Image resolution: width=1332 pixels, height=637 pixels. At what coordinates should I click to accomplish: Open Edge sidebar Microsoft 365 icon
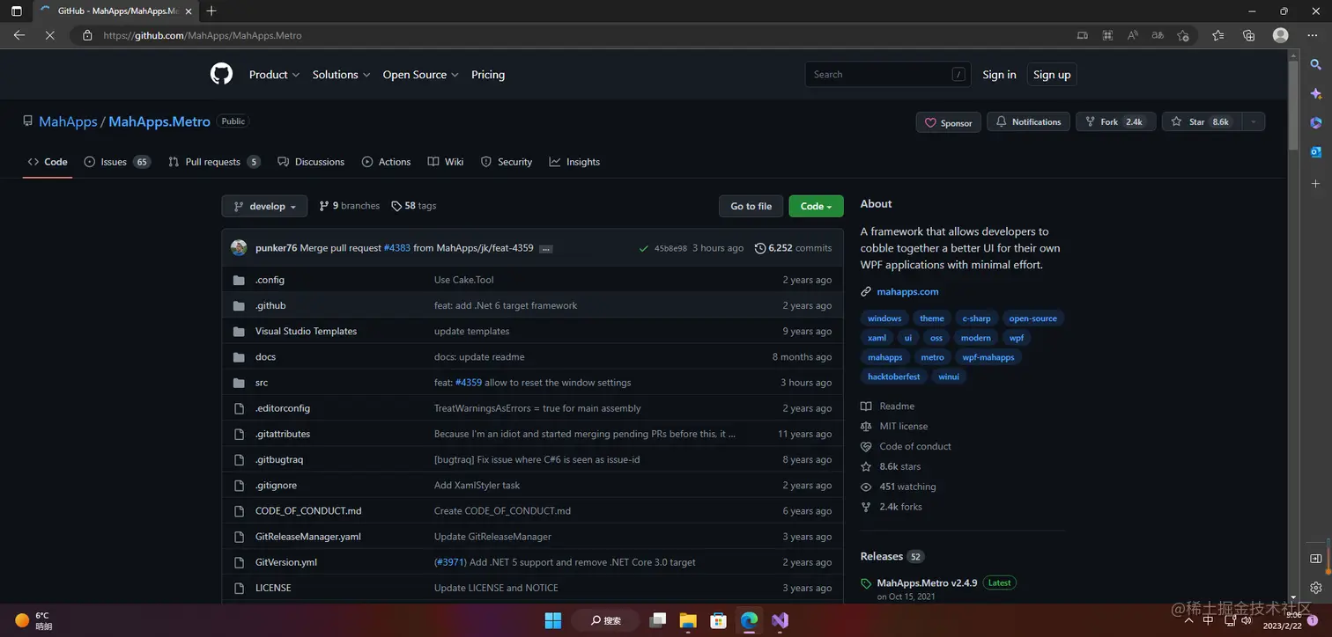pyautogui.click(x=1316, y=122)
